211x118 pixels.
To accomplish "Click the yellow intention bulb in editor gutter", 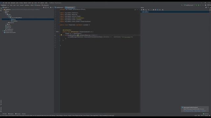I will pyautogui.click(x=61, y=35).
